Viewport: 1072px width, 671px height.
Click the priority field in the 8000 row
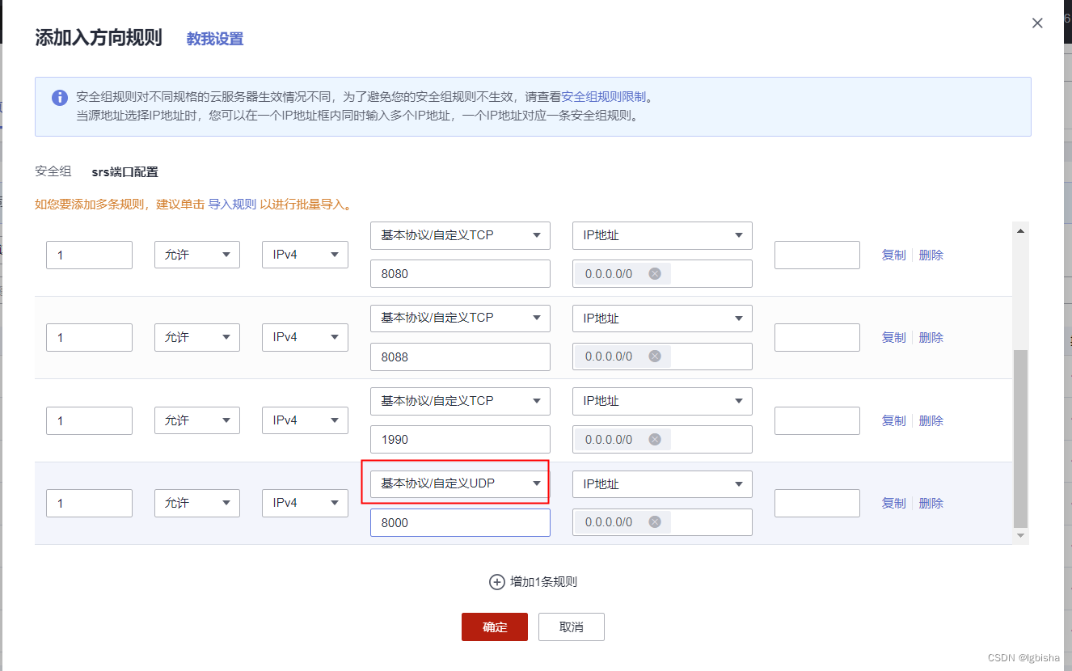tap(89, 503)
